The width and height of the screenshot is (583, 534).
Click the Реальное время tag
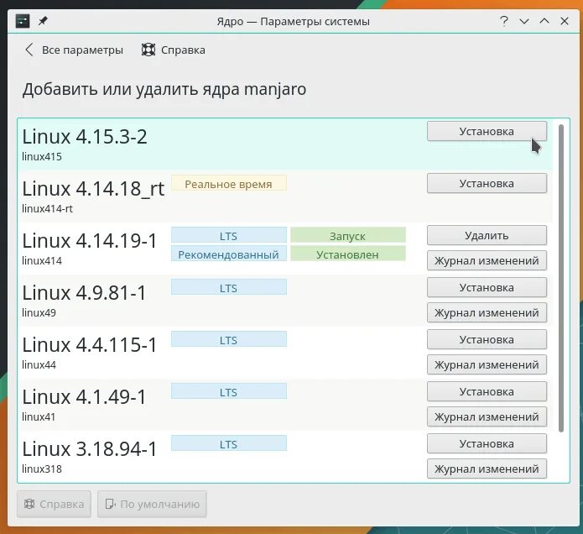point(229,184)
